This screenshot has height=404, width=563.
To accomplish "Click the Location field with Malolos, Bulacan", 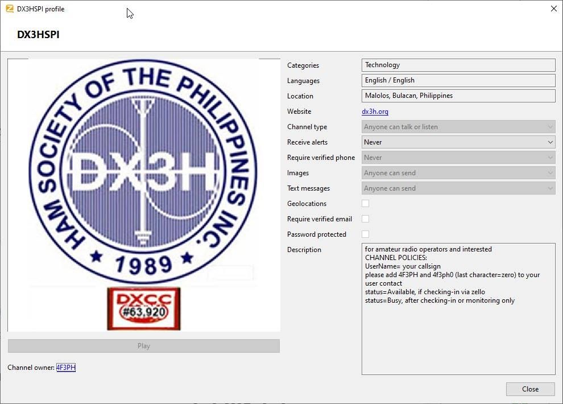I will pyautogui.click(x=458, y=96).
